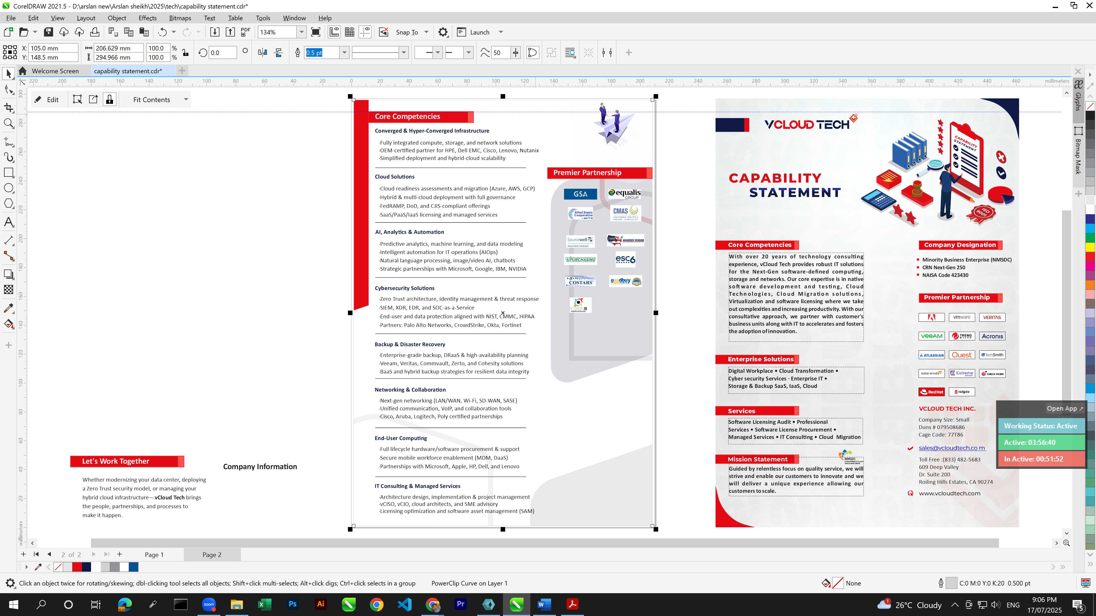The width and height of the screenshot is (1096, 616).
Task: Open the Bitmaps menu
Action: pyautogui.click(x=180, y=18)
